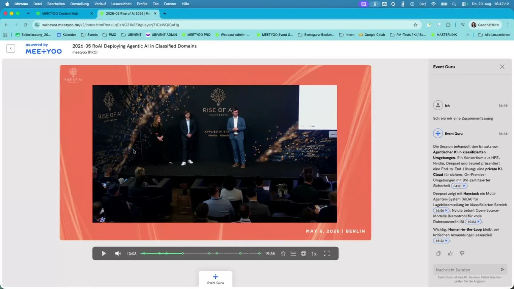Open MASTERLINK bookmark
514x289 pixels.
(x=444, y=35)
